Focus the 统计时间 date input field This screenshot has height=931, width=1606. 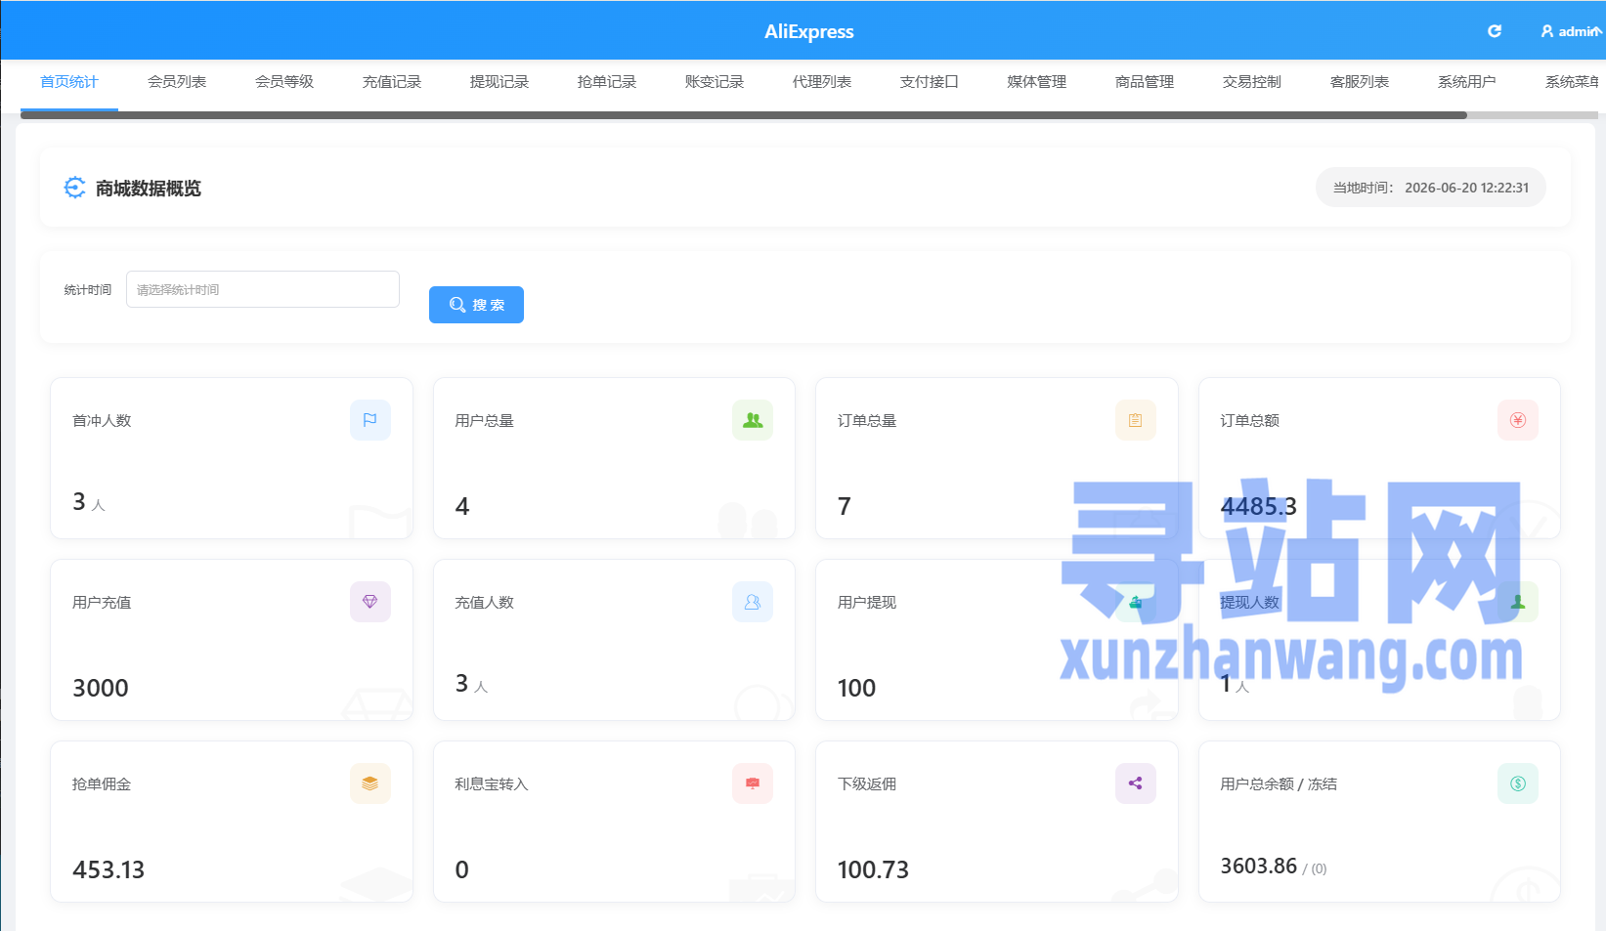[x=263, y=289]
